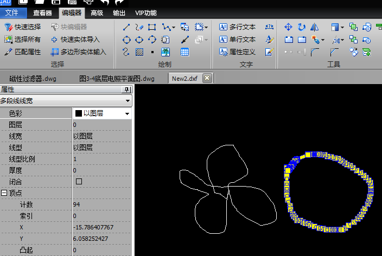Click the 属性定义 attribute definition button
The width and height of the screenshot is (382, 256).
click(x=237, y=52)
